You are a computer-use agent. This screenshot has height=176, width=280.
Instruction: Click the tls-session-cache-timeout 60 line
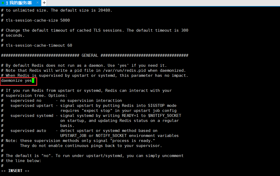39,45
